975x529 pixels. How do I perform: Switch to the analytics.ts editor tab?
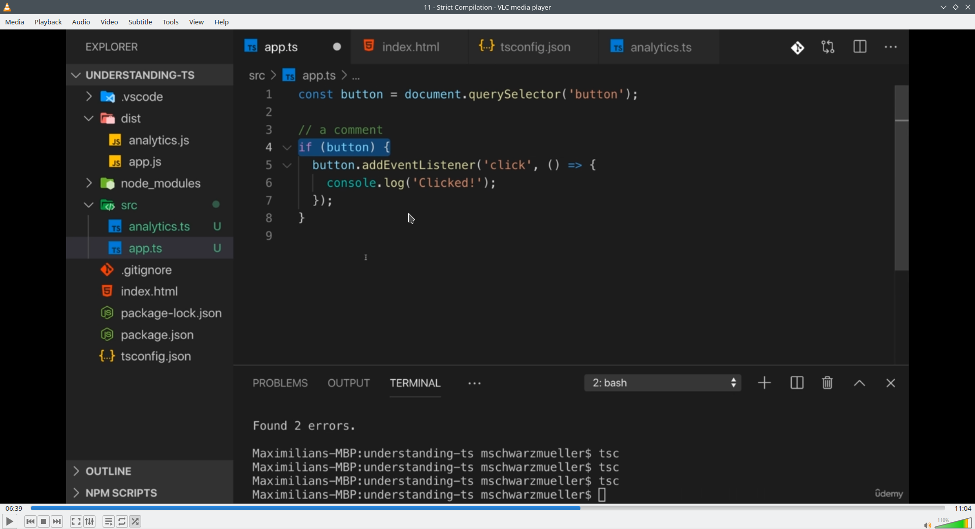(x=660, y=47)
